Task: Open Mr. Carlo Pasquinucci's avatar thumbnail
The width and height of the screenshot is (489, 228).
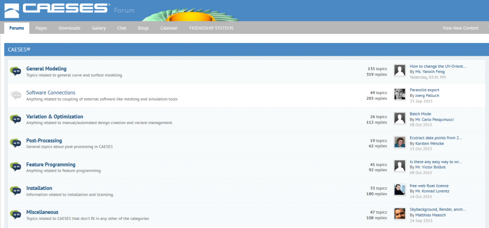Action: click(x=400, y=118)
